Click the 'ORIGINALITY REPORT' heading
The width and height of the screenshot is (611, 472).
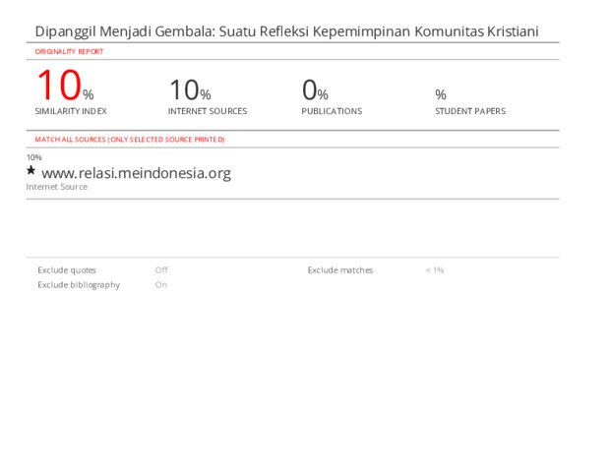point(69,51)
